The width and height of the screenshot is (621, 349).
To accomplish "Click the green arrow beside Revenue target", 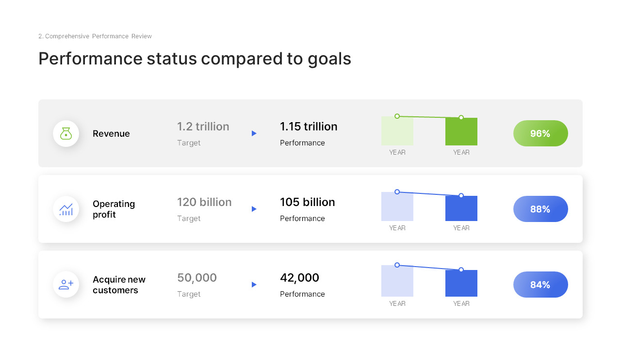I will (254, 133).
